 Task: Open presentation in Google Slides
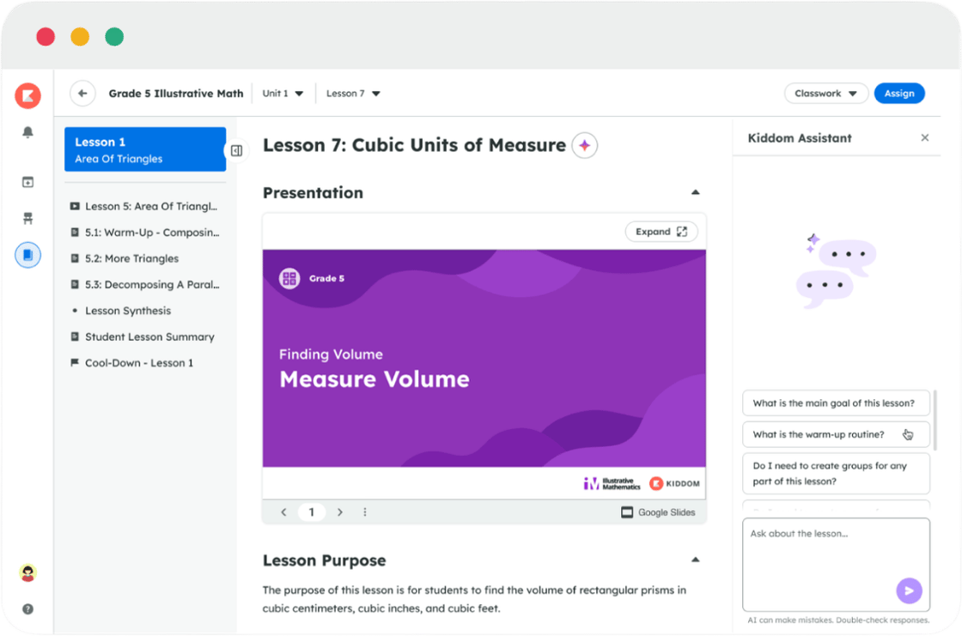tap(658, 512)
